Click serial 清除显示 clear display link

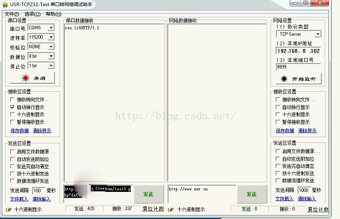tap(42, 131)
